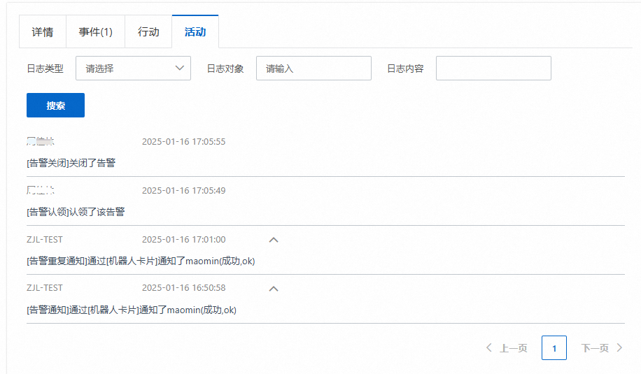The width and height of the screenshot is (641, 374).
Task: Click timestamp 2025-01-16 17:05:55
Action: tap(183, 142)
